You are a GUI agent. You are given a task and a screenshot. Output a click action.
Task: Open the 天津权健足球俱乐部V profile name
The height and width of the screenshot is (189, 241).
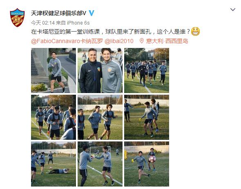[x=58, y=13]
